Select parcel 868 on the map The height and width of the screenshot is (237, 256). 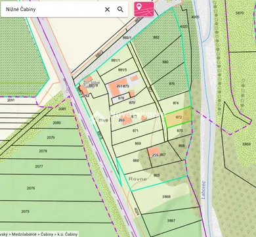pyautogui.click(x=181, y=146)
